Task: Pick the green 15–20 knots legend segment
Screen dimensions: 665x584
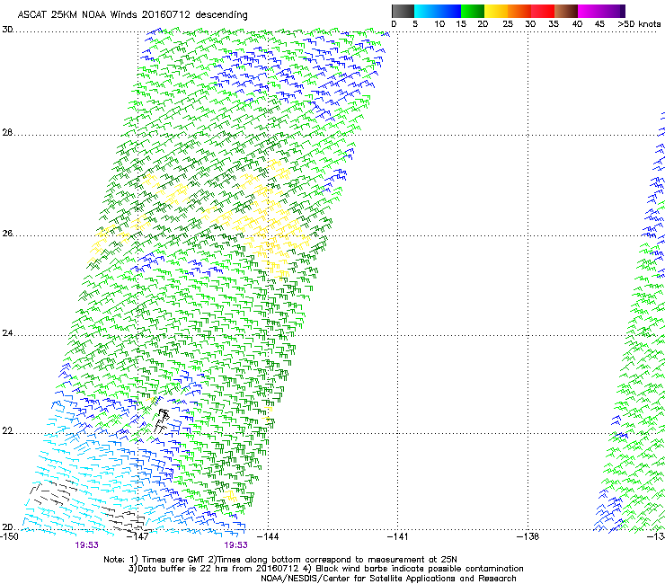Action: (x=473, y=11)
